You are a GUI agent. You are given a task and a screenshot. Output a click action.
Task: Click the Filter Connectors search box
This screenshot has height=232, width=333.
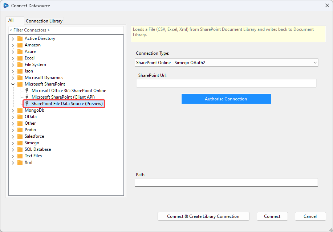tap(66, 30)
